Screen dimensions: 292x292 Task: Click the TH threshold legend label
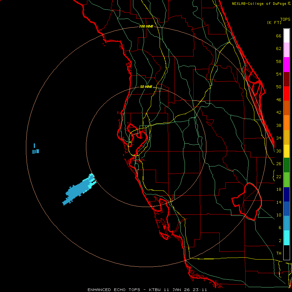pyautogui.click(x=279, y=253)
